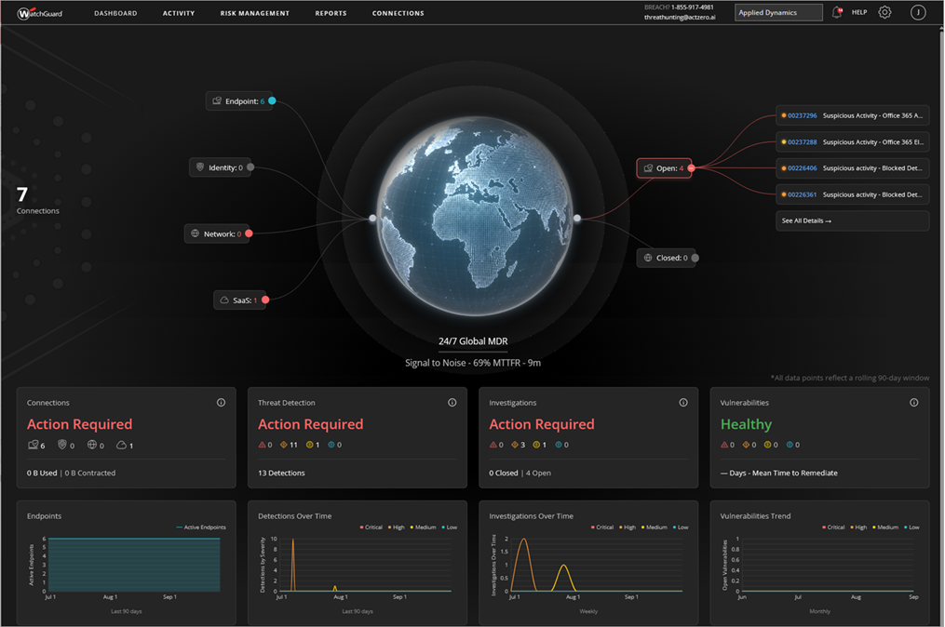The image size is (945, 627).
Task: Click Investigations Action Required status
Action: [x=542, y=424]
